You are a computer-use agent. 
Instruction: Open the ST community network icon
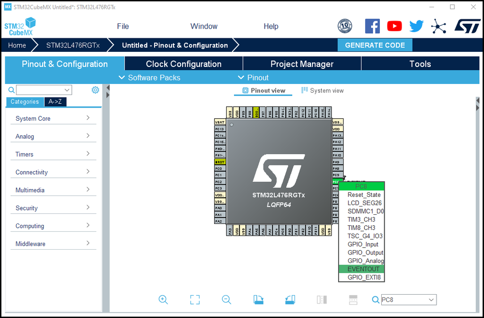click(x=438, y=26)
